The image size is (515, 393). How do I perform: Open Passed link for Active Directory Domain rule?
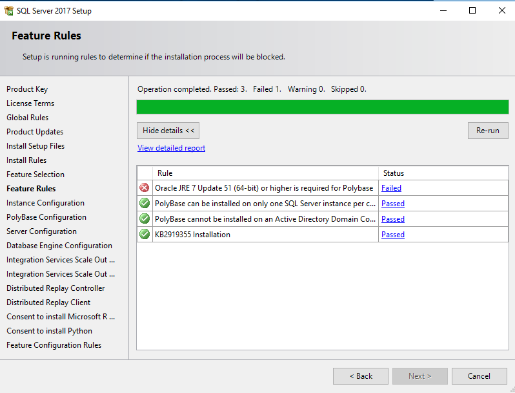(x=393, y=218)
